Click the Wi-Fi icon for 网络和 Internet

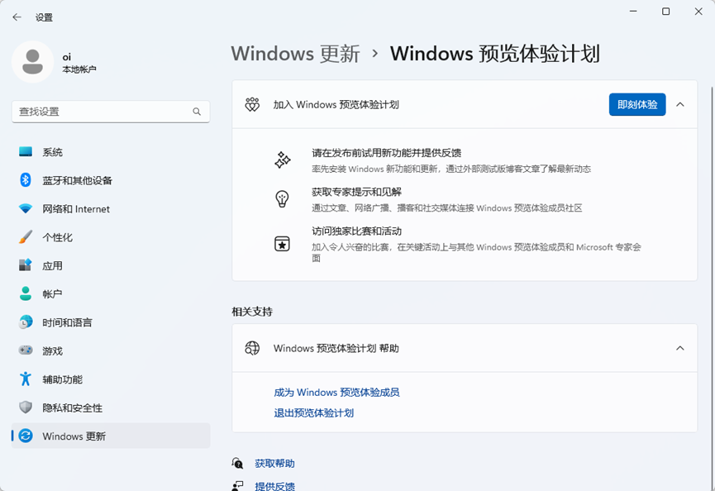pyautogui.click(x=26, y=209)
